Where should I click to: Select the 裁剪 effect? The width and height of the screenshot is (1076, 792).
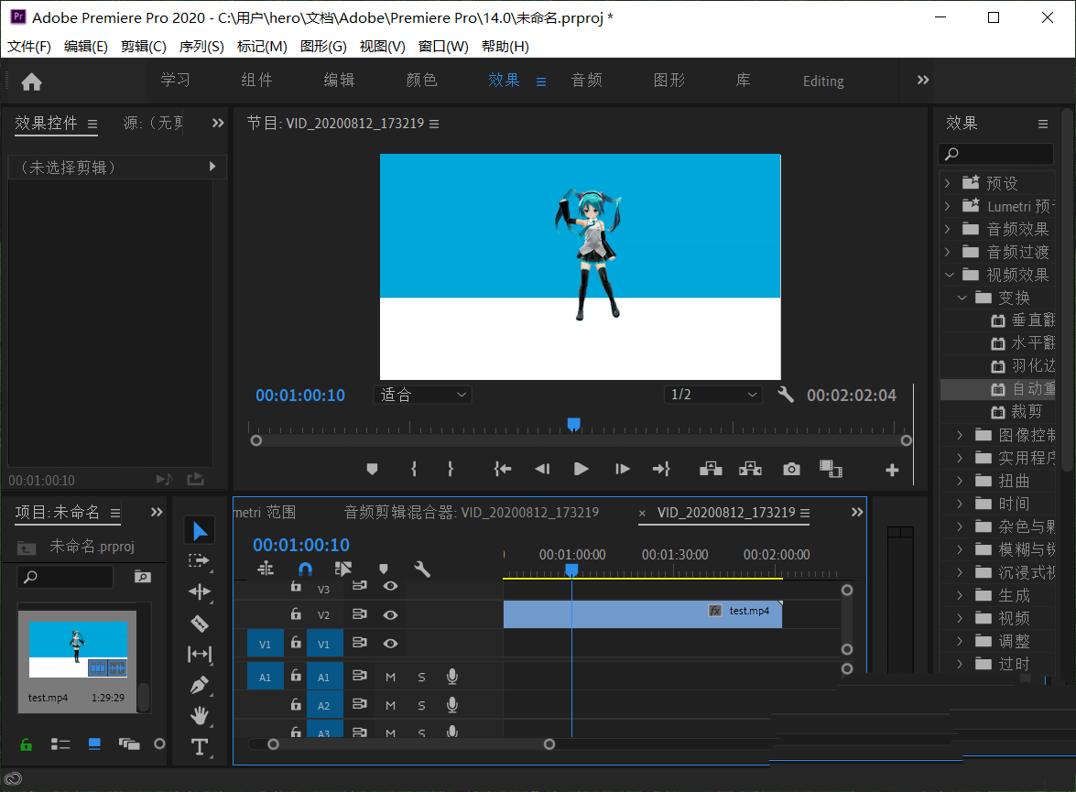(1027, 412)
